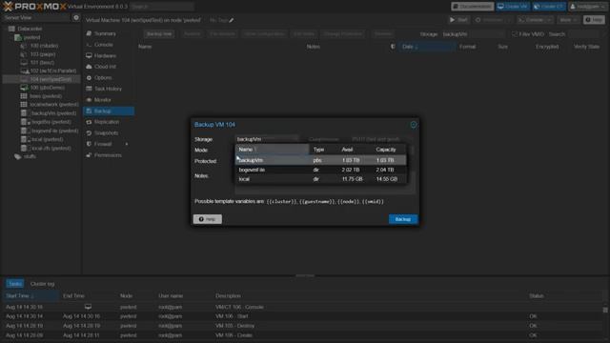
Task: Open the backup list Storage combo box
Action: [x=473, y=34]
